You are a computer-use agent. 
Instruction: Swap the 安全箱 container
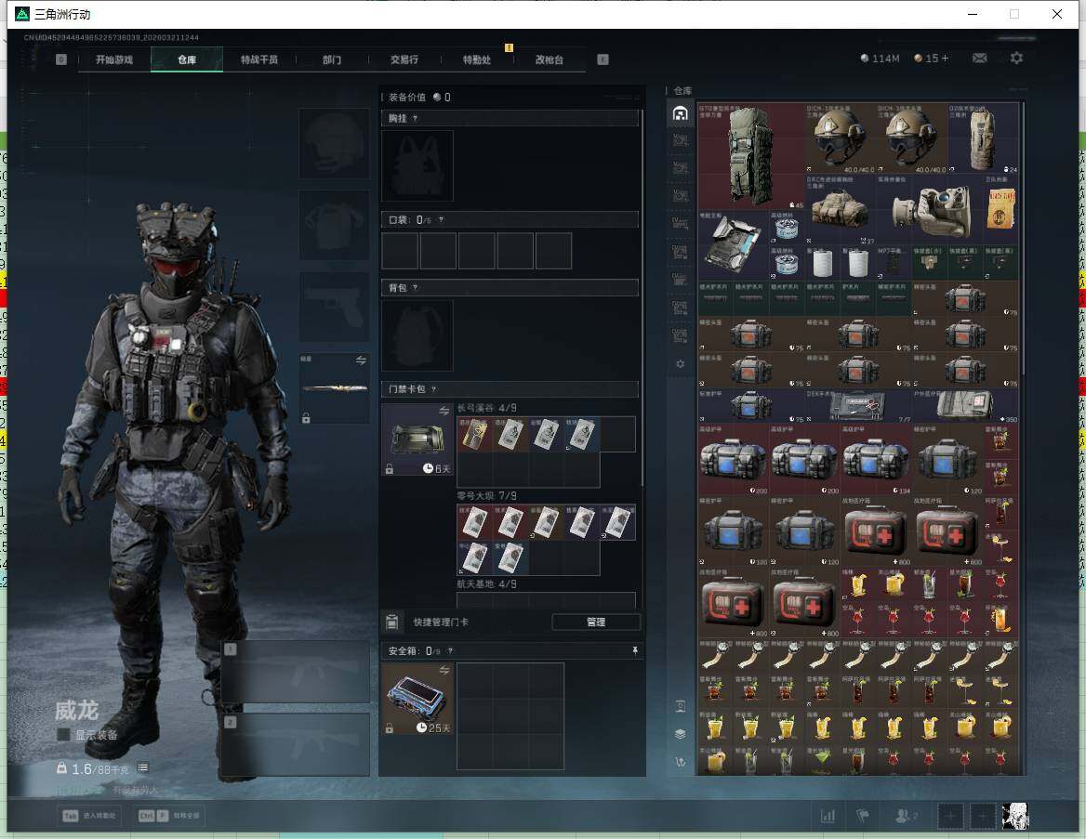click(x=444, y=670)
